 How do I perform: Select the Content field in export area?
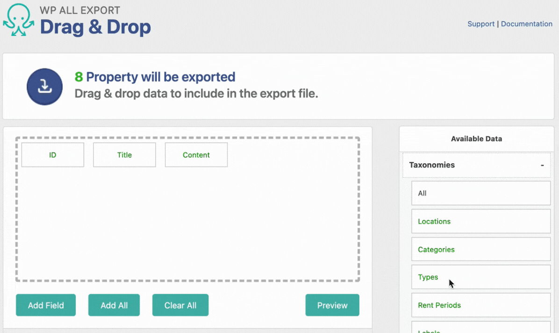click(196, 155)
